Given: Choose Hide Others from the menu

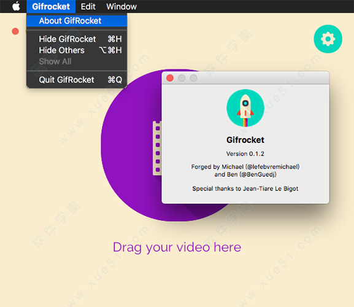Looking at the screenshot, I should (77, 50).
